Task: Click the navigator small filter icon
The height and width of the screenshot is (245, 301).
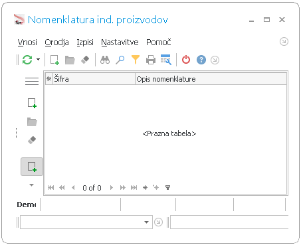Action: [x=167, y=188]
